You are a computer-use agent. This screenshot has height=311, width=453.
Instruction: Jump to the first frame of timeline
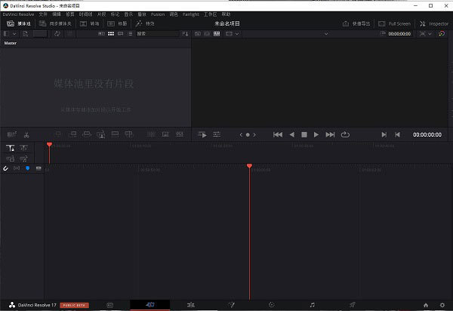click(277, 134)
